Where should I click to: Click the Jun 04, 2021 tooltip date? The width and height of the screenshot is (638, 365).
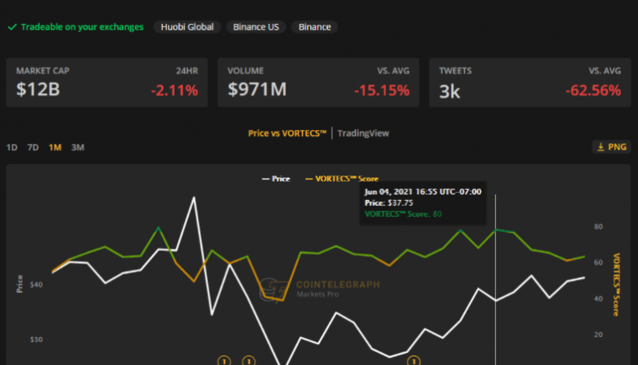click(x=423, y=191)
